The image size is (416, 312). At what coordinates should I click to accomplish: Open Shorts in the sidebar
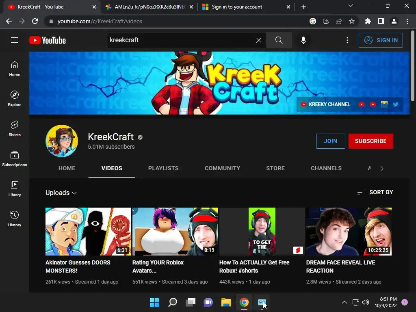pyautogui.click(x=15, y=128)
